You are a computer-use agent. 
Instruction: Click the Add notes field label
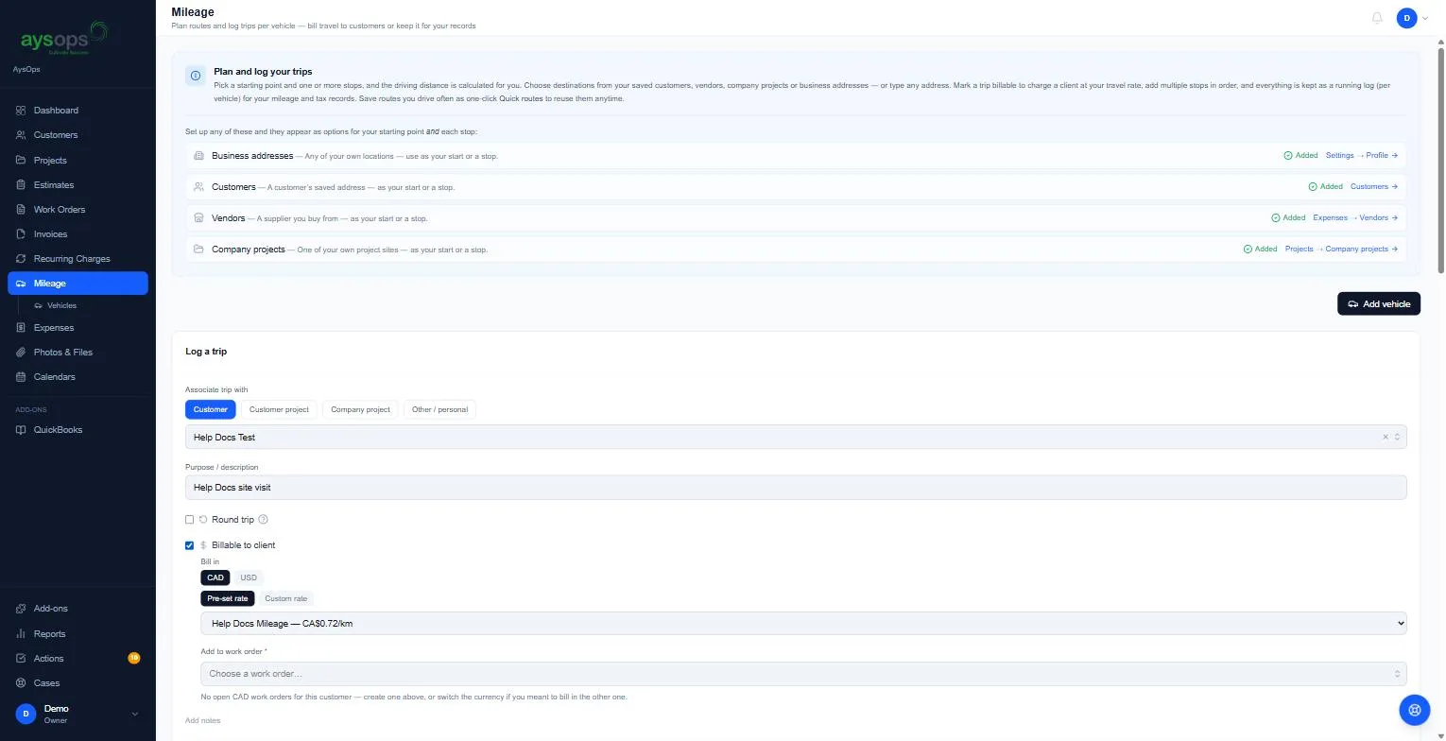tap(202, 720)
